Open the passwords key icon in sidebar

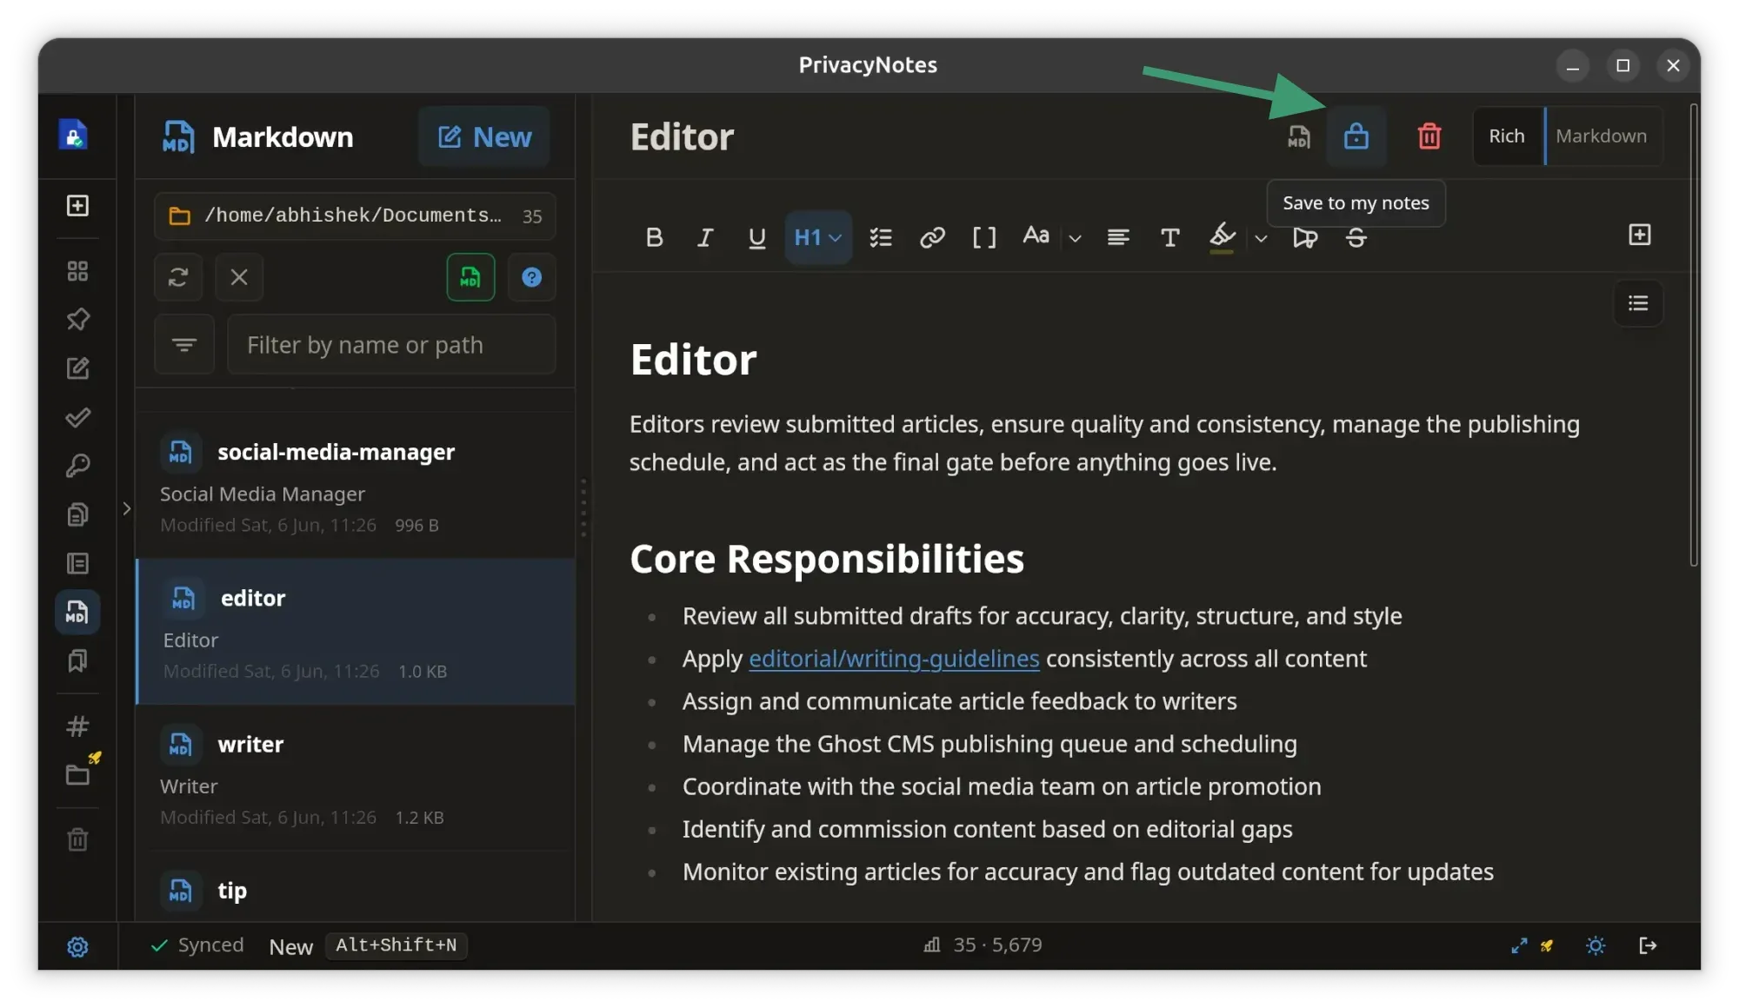(77, 466)
